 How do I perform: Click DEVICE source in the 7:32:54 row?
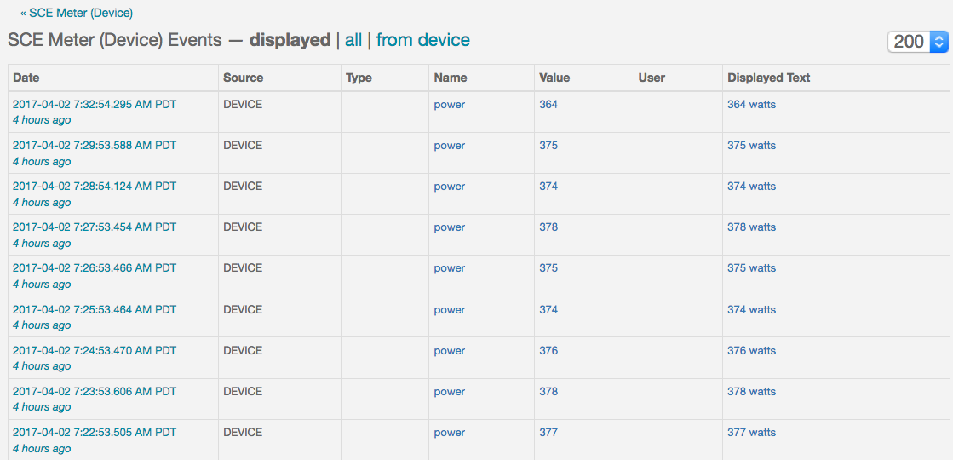click(x=243, y=105)
